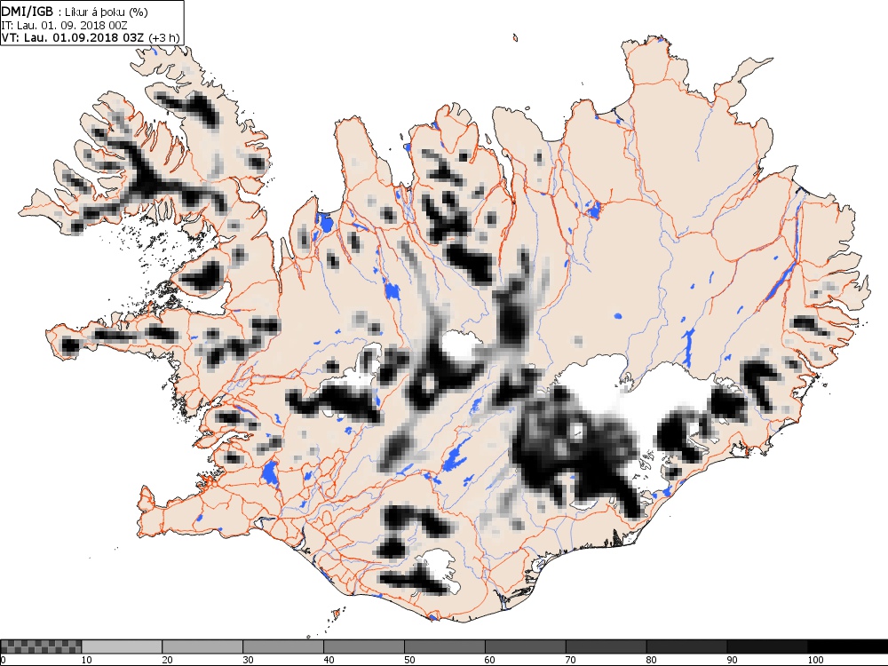Choose the 50–60 dark gray legend segment
Screen dimensions: 888x666
(x=445, y=646)
